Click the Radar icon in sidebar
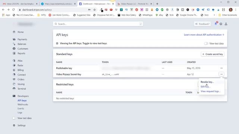The width and height of the screenshot is (239, 134). coord(14,66)
